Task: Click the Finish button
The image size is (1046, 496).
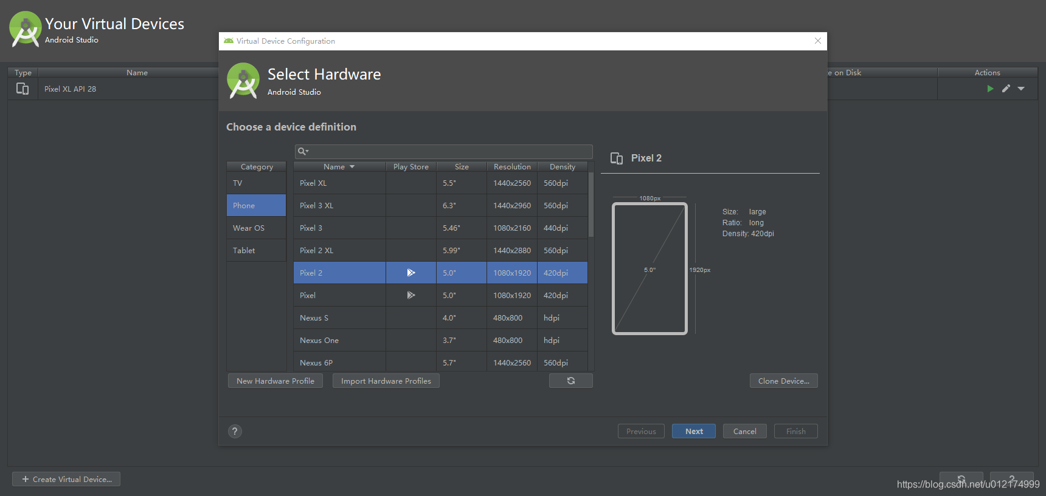Action: 796,431
